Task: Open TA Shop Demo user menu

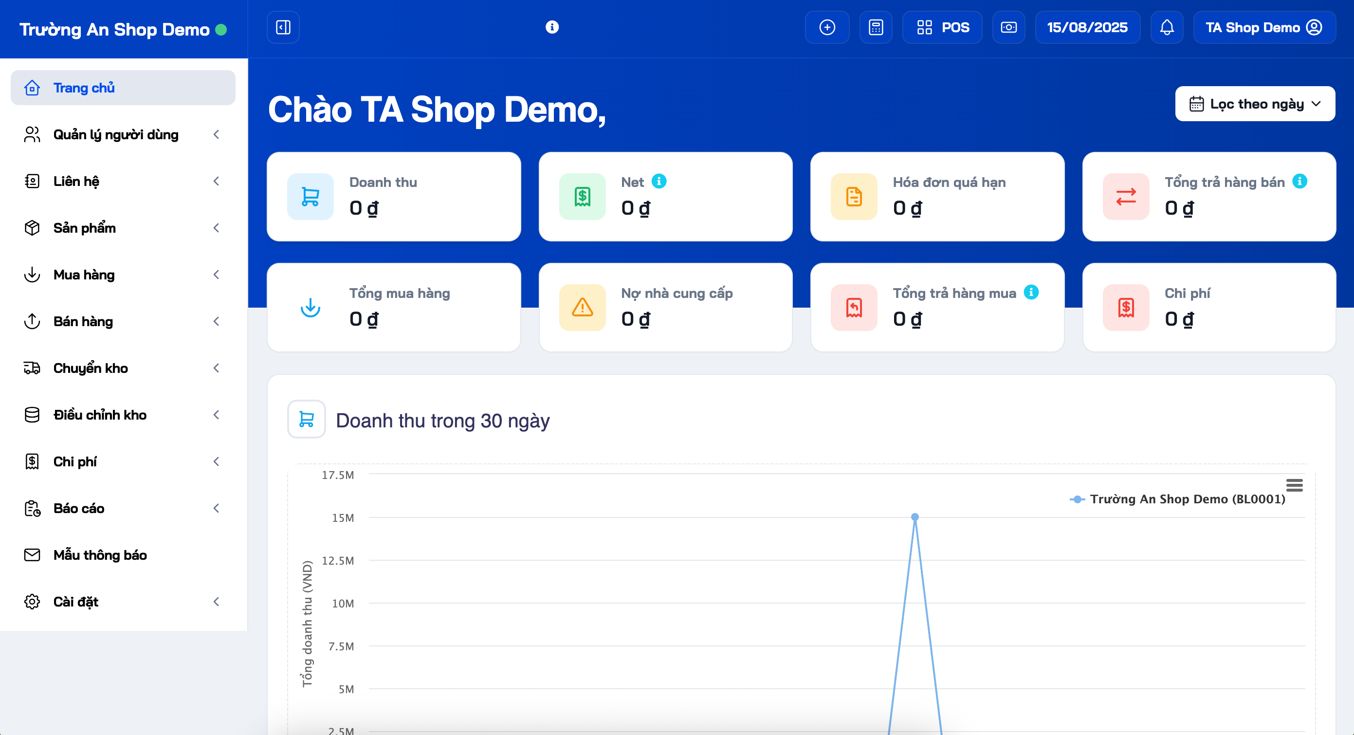Action: (1263, 27)
